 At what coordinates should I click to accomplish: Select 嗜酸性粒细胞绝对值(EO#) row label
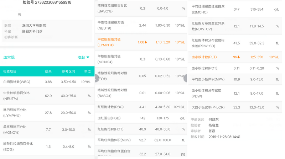[112, 76]
